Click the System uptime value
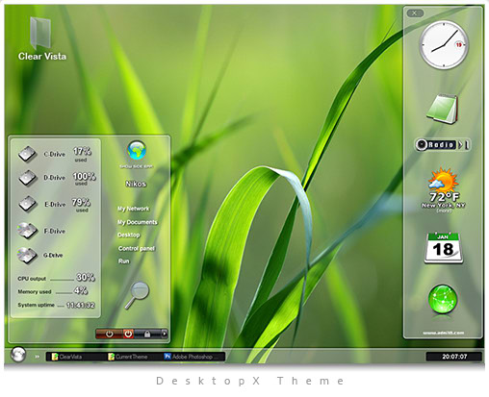This screenshot has height=397, width=489. [x=81, y=305]
